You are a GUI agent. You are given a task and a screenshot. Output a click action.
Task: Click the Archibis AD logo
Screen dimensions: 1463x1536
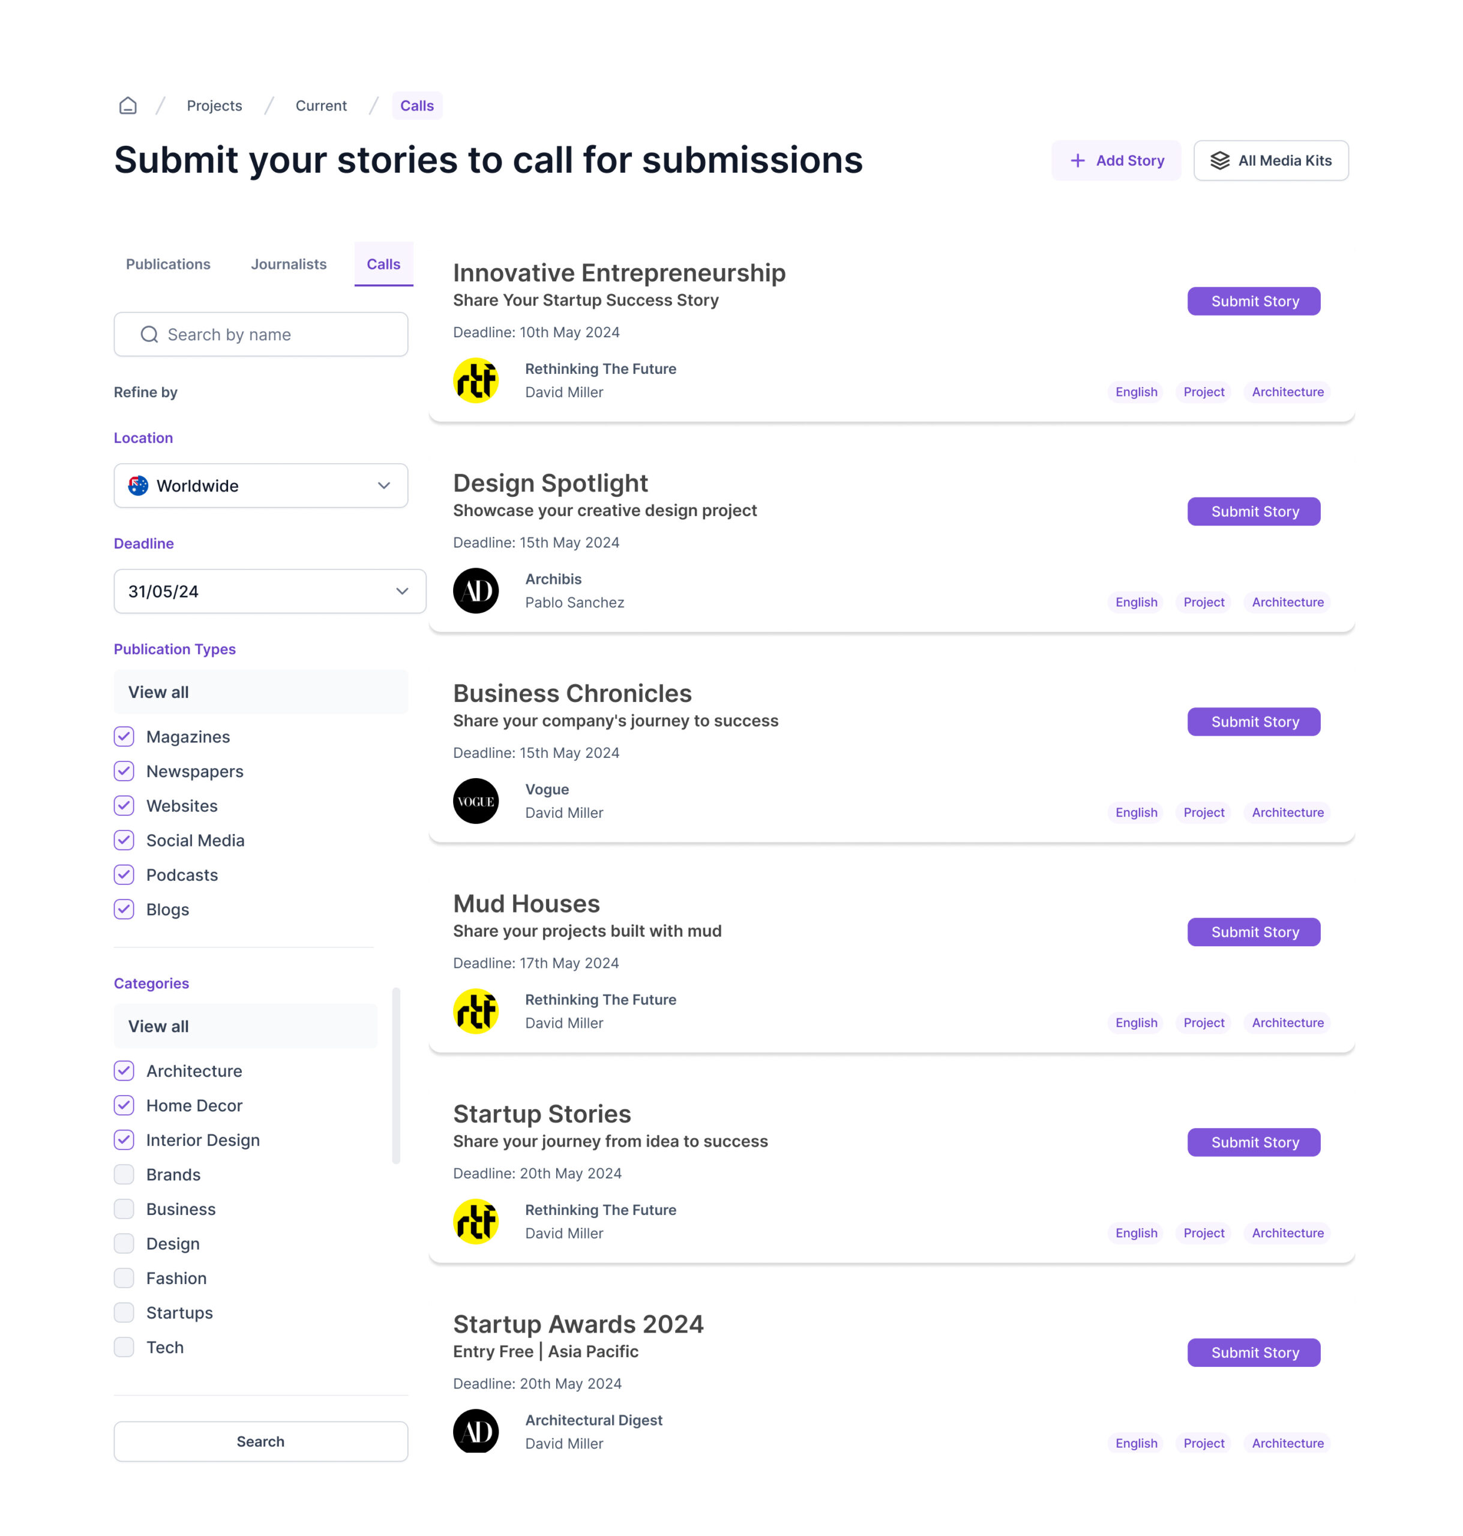click(x=476, y=590)
